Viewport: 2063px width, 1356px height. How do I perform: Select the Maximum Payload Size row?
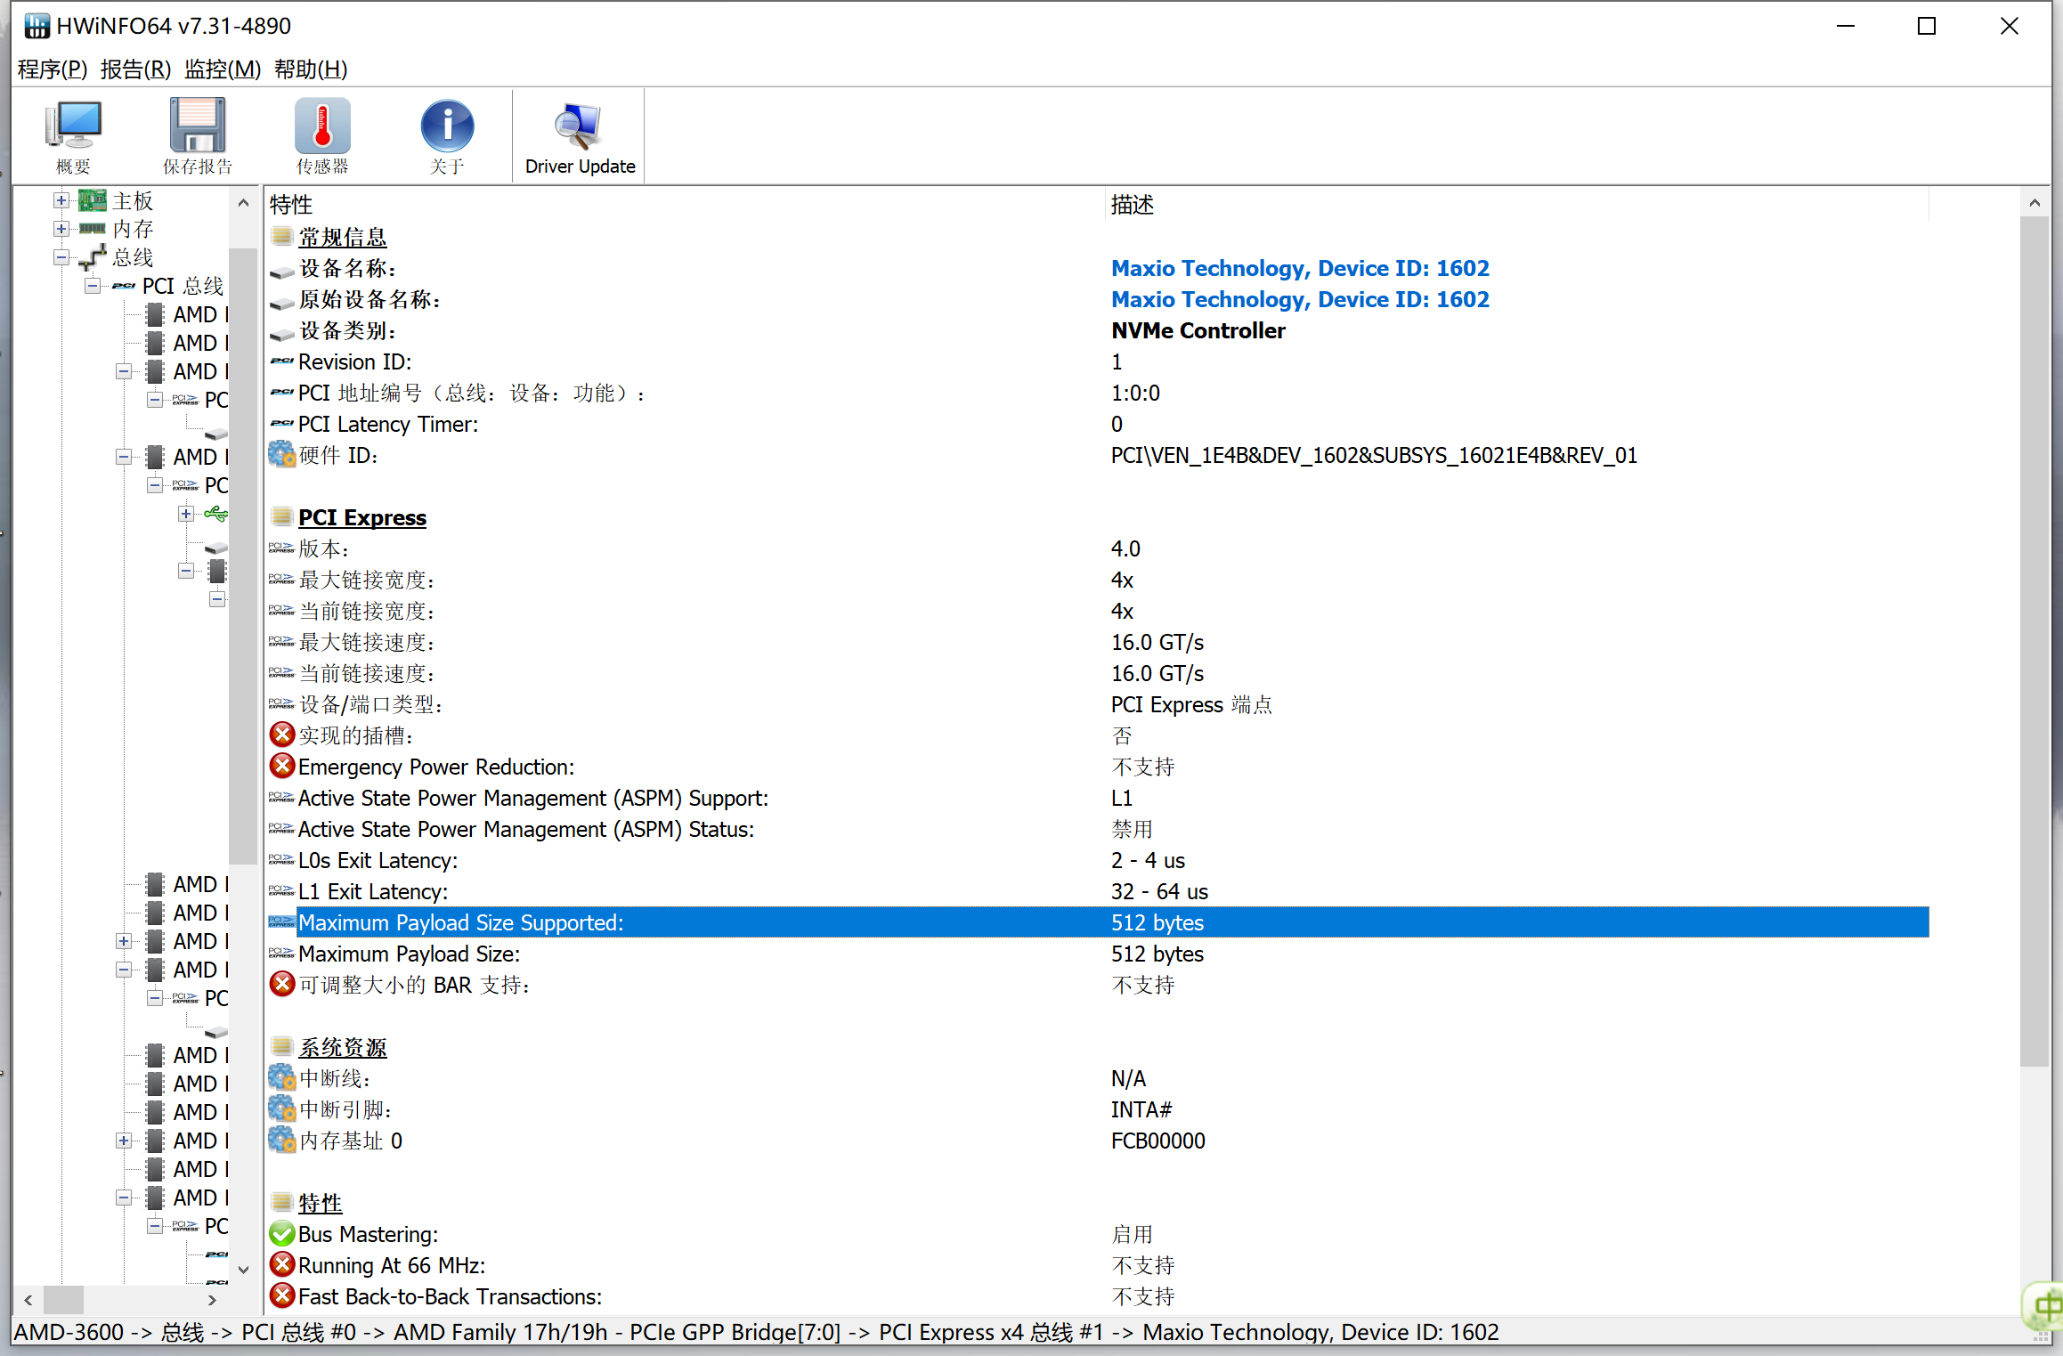click(409, 954)
